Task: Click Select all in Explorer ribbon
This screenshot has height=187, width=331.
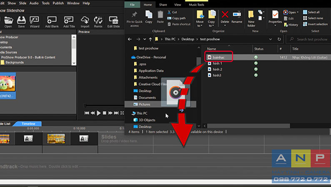Action: [311, 12]
